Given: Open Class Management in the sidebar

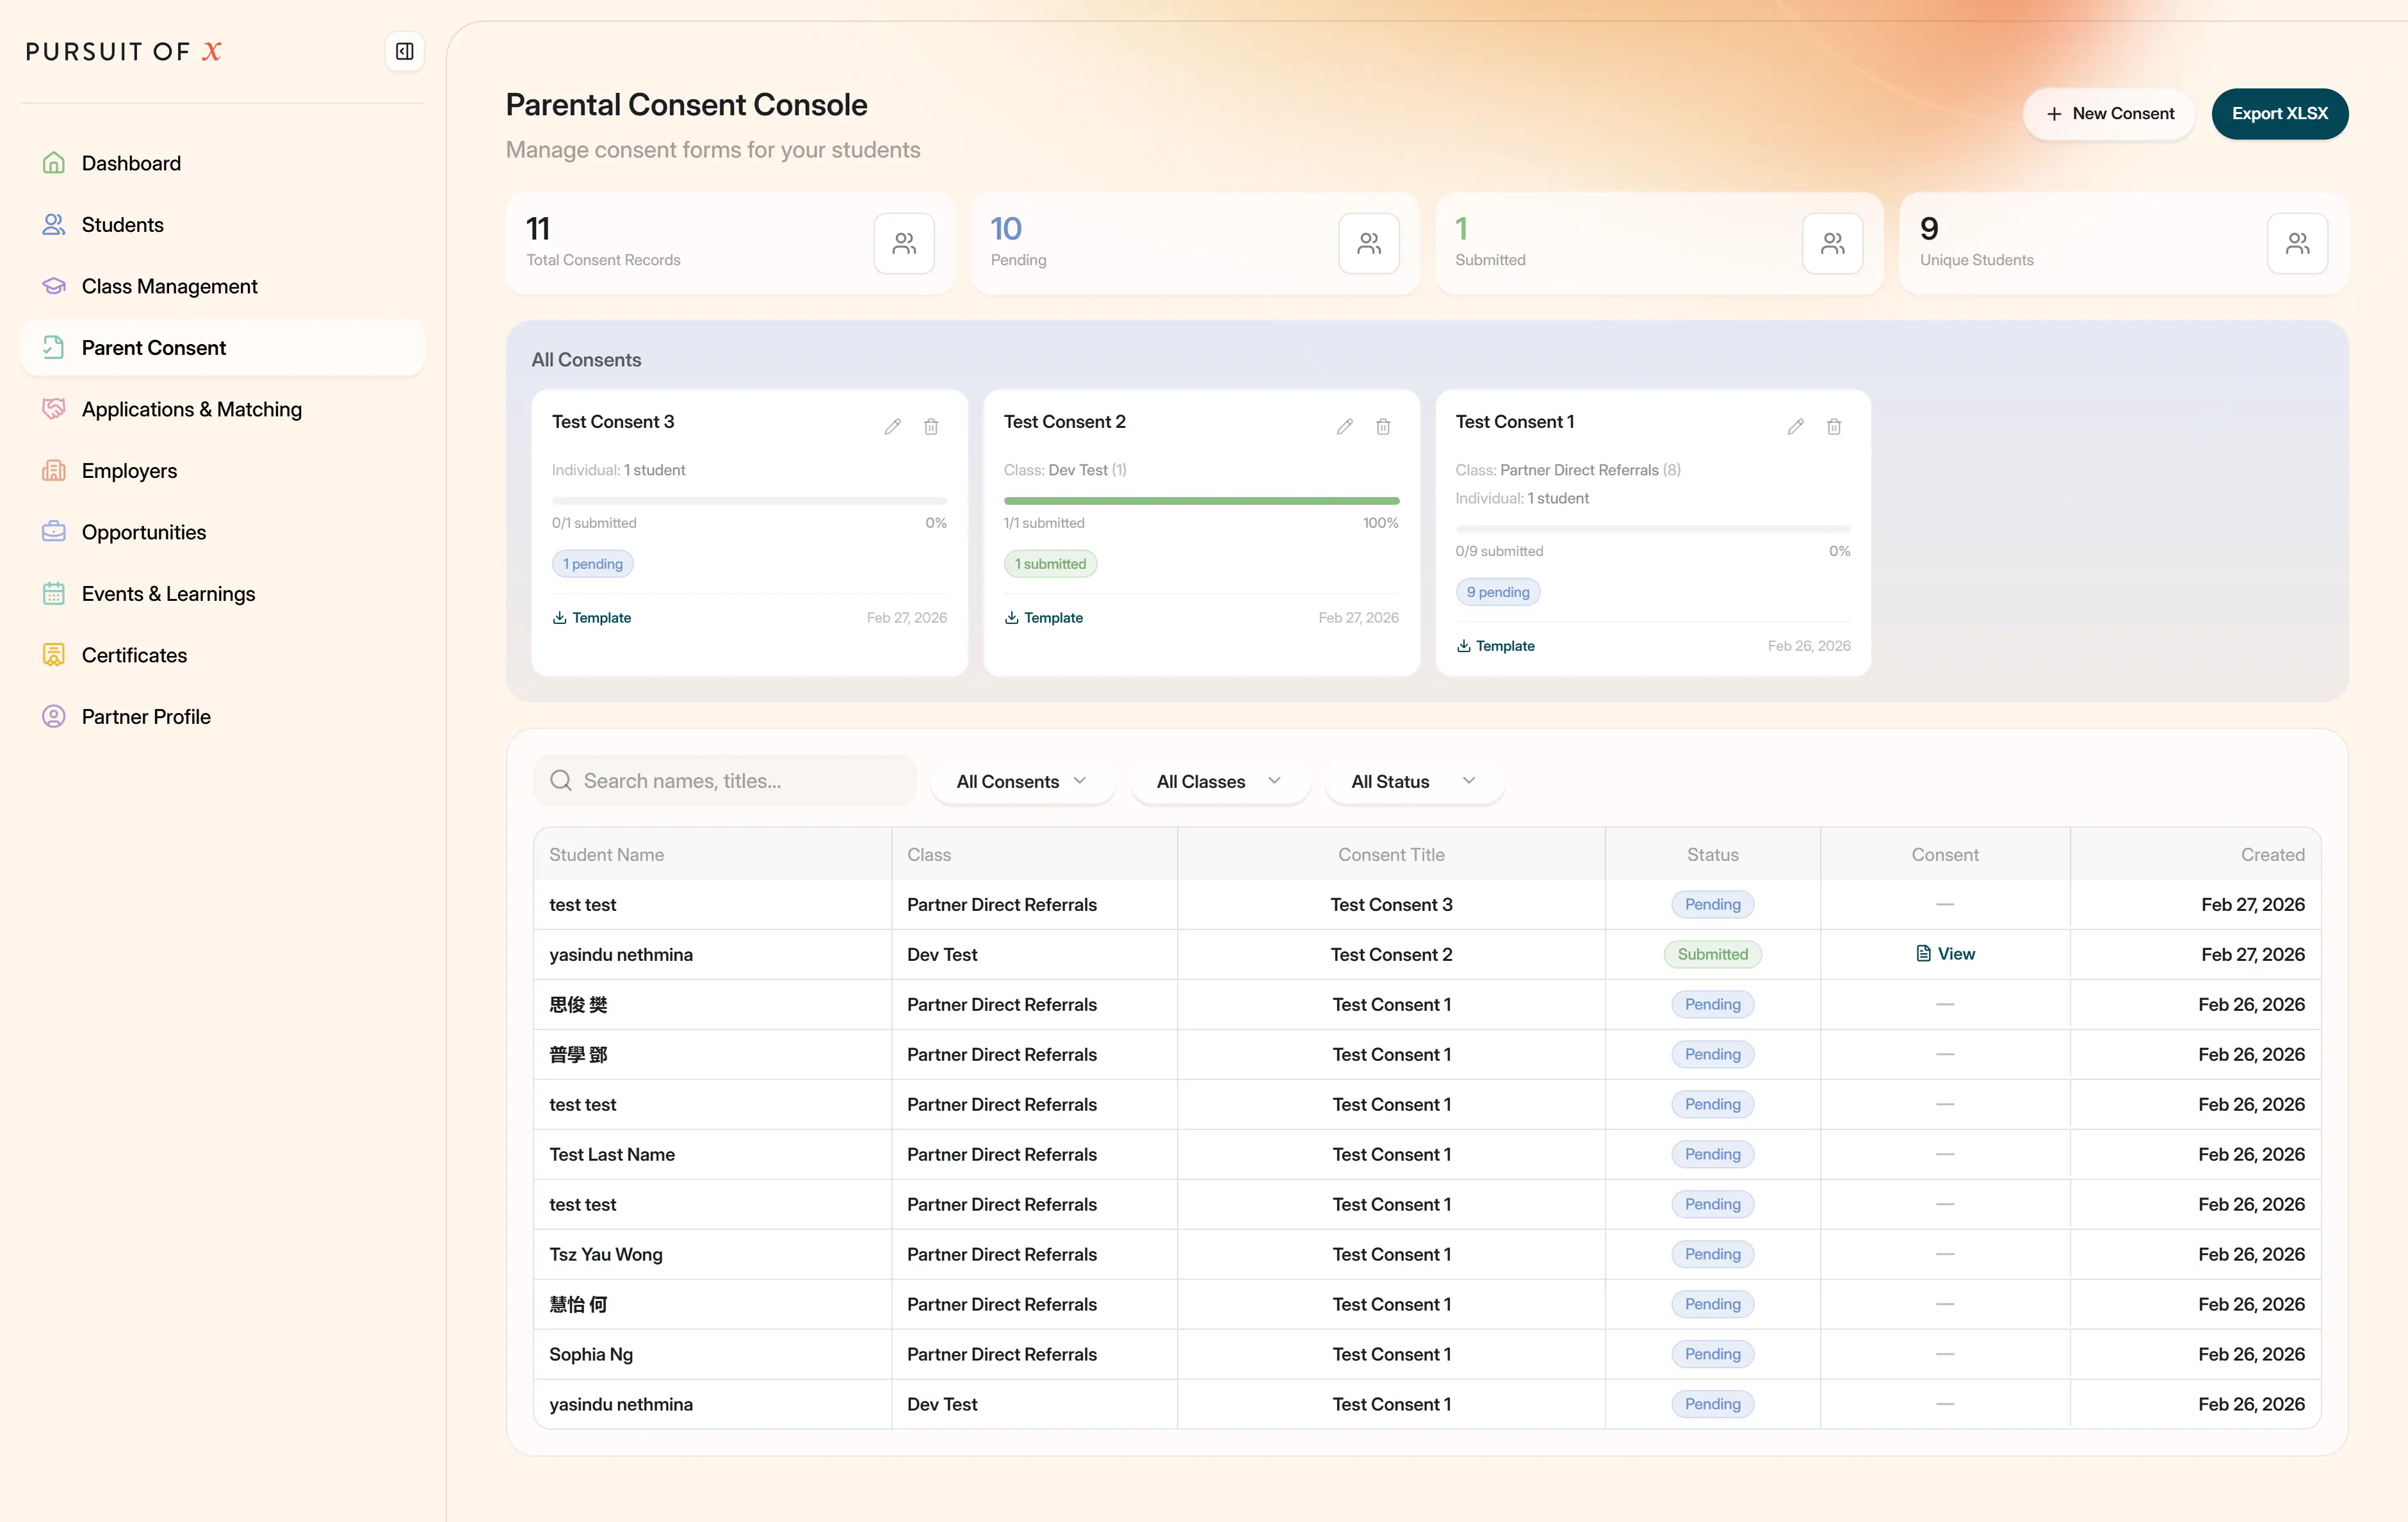Looking at the screenshot, I should click(222, 286).
